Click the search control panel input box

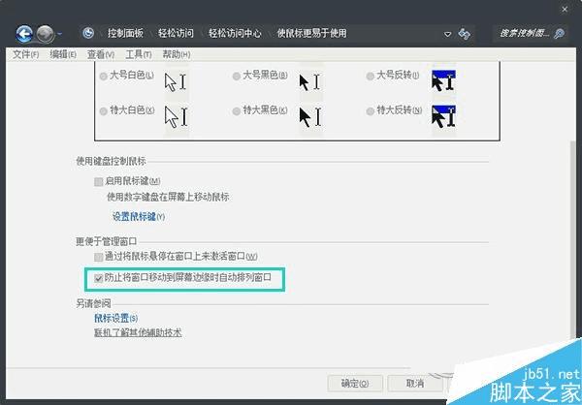tap(524, 34)
